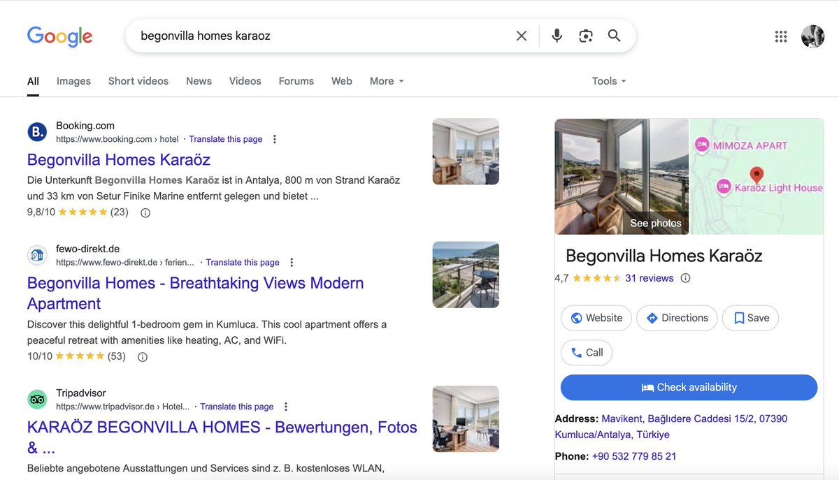Click the Mavikent Bağlıdere Caddesi address link

tap(671, 427)
